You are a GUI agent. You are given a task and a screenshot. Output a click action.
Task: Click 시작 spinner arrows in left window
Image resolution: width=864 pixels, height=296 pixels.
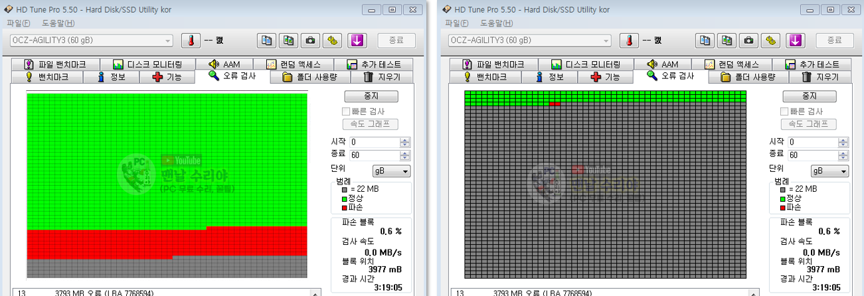pos(405,142)
